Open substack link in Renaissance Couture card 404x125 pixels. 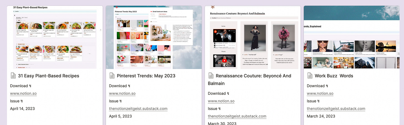point(237,116)
